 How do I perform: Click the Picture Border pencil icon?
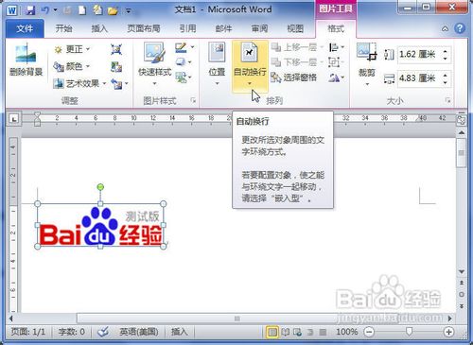pyautogui.click(x=181, y=48)
